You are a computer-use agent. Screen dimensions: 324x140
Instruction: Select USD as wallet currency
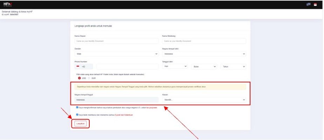tap(80, 78)
